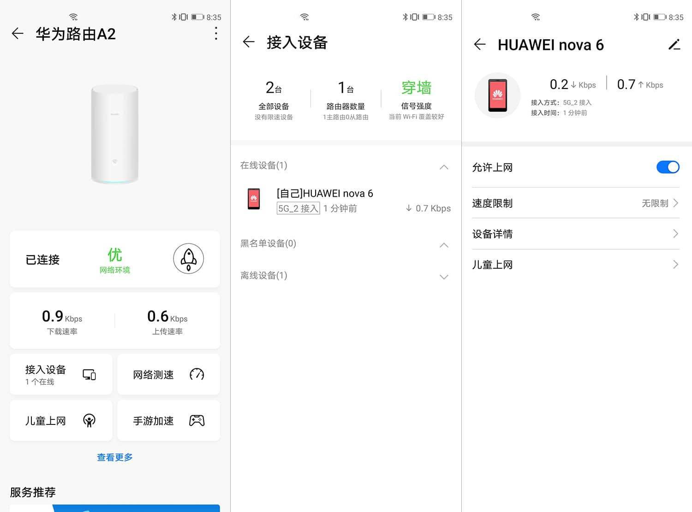Collapse 在线设备(1) section
The width and height of the screenshot is (692, 512).
coord(444,167)
